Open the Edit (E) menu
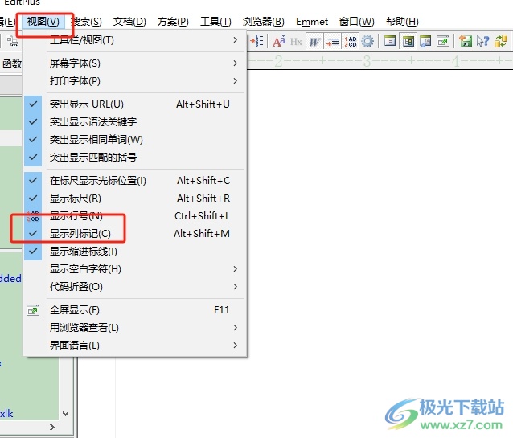 point(8,22)
